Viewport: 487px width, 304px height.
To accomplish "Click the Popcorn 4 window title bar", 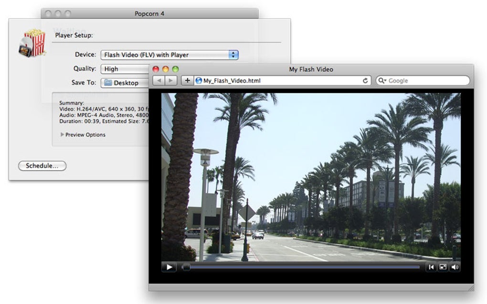I will tap(149, 14).
